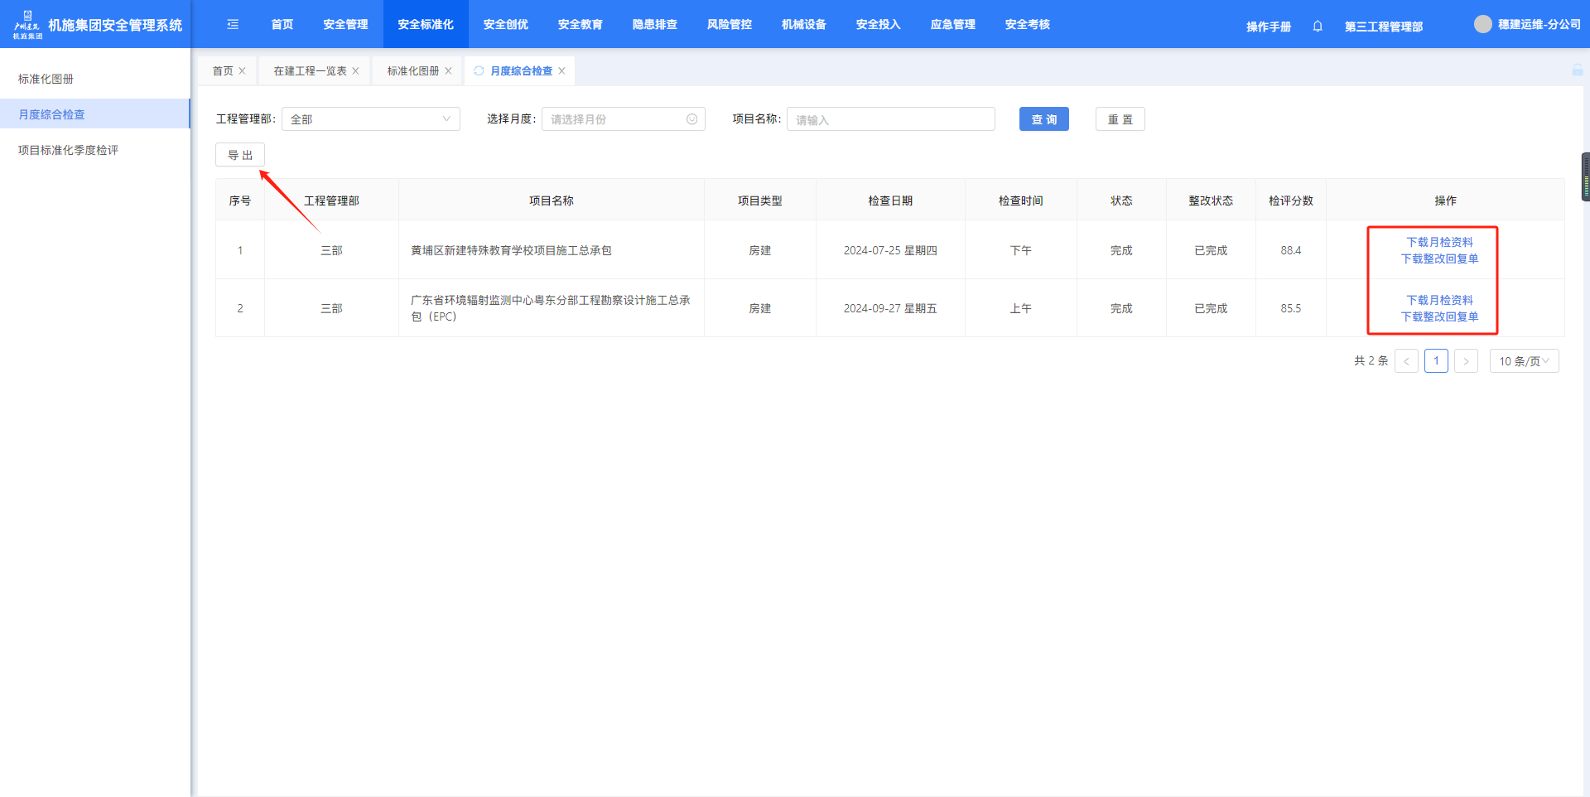This screenshot has height=797, width=1590.
Task: Open the 安全管理 top menu
Action: point(345,25)
